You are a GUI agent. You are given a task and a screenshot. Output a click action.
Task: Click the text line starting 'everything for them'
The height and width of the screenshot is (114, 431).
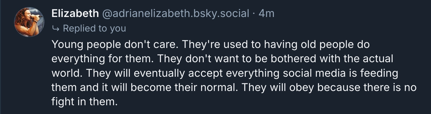105,59
